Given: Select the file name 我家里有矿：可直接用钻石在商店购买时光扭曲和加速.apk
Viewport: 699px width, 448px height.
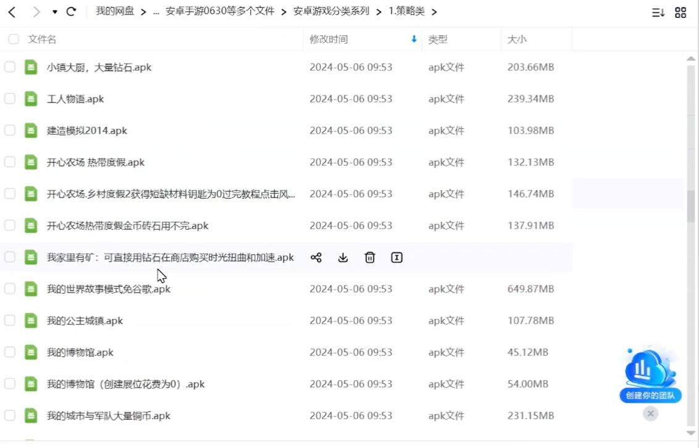Looking at the screenshot, I should (x=170, y=257).
